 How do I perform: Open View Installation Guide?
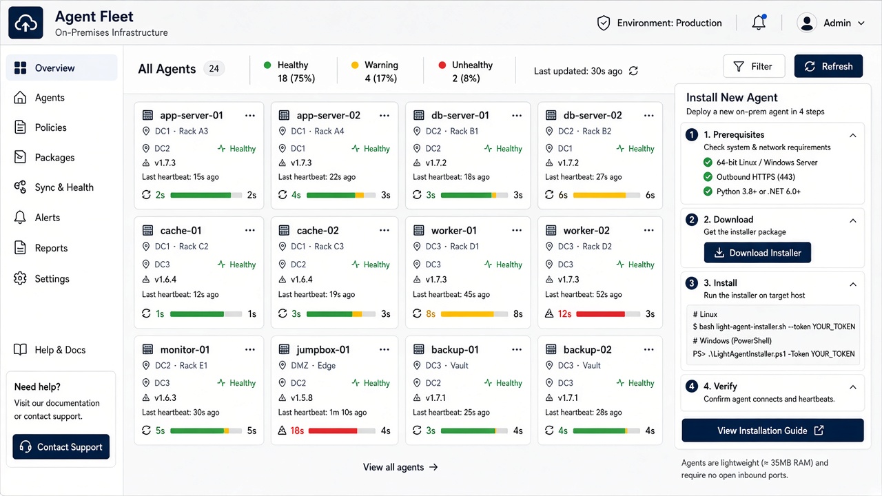click(772, 431)
